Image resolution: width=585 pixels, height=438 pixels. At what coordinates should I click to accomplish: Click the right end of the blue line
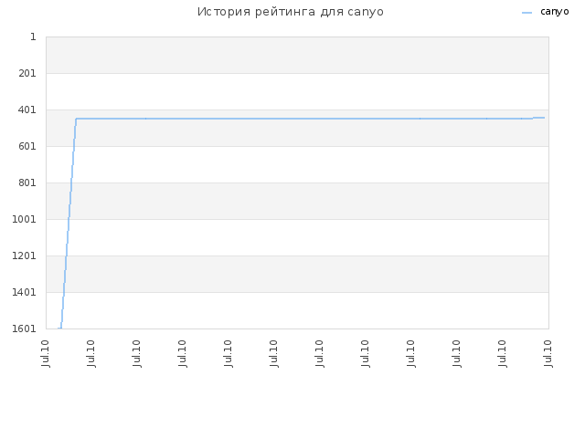(x=543, y=118)
